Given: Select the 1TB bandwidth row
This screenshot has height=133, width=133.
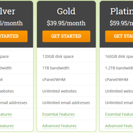Looking at the screenshot, I should point(66,68).
